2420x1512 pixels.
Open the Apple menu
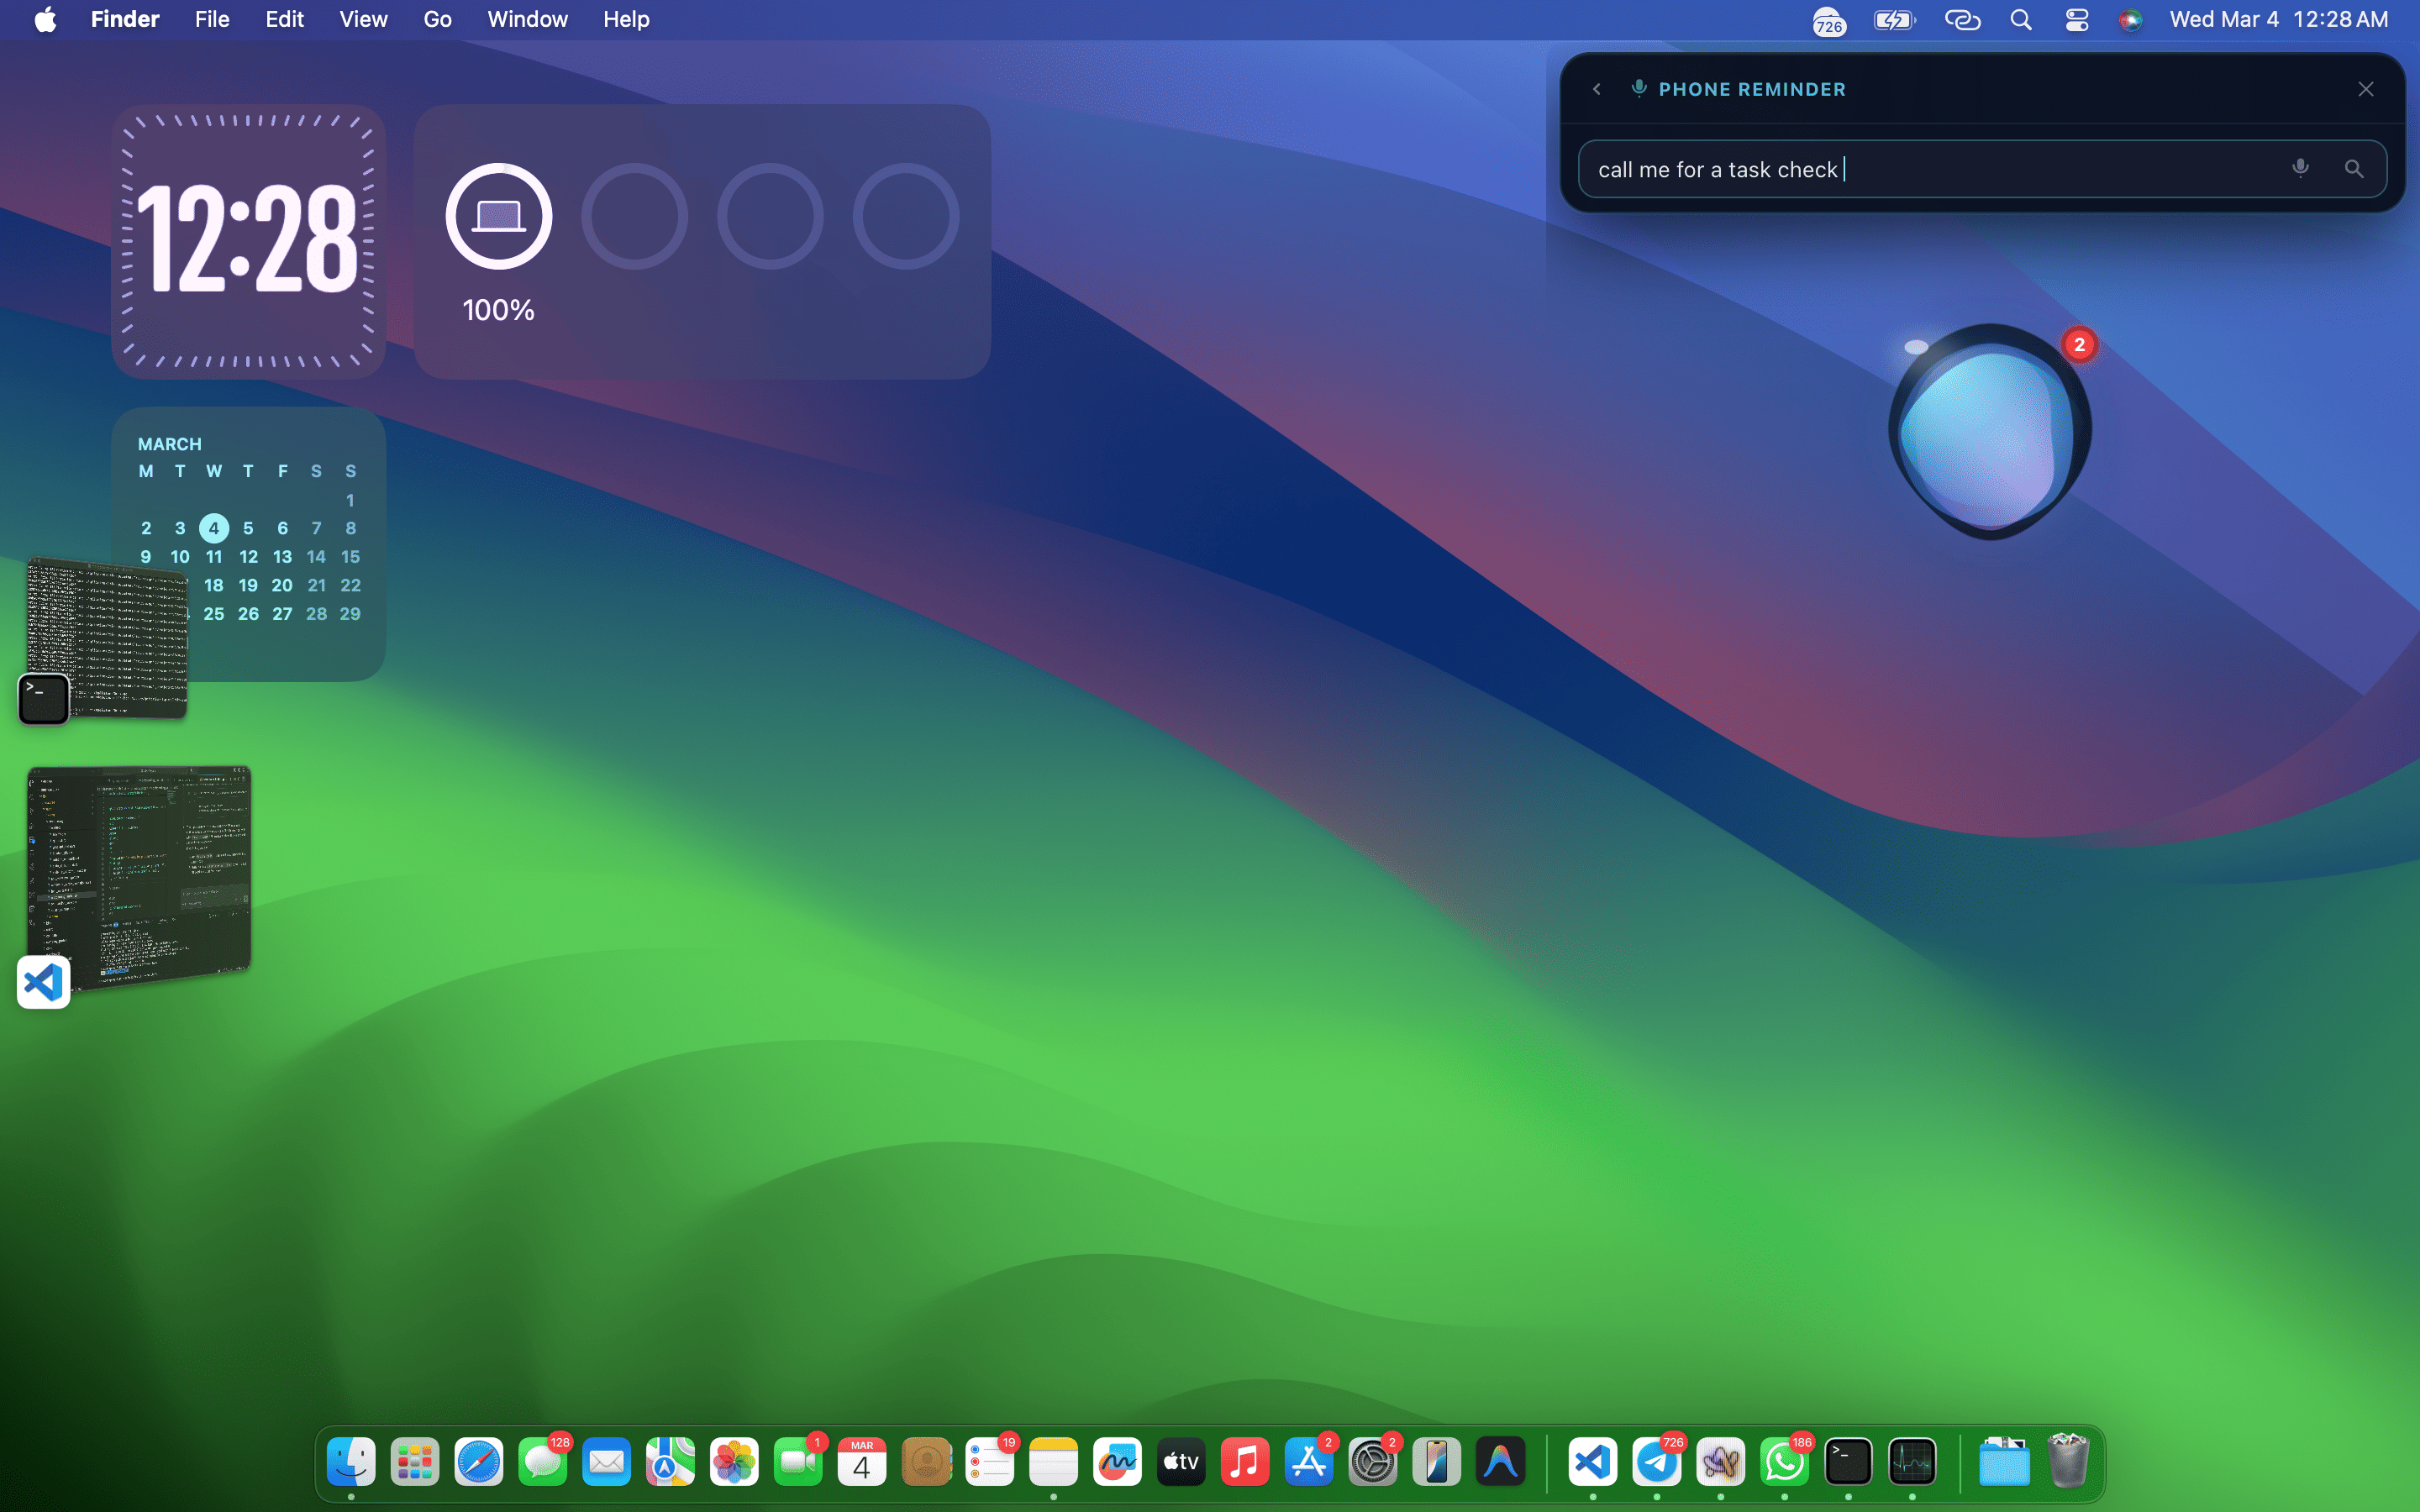pyautogui.click(x=45, y=20)
